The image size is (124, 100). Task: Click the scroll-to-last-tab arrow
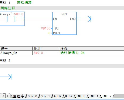pyautogui.click(x=8, y=96)
